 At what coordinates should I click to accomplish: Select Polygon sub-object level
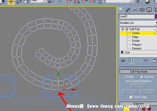137,45
